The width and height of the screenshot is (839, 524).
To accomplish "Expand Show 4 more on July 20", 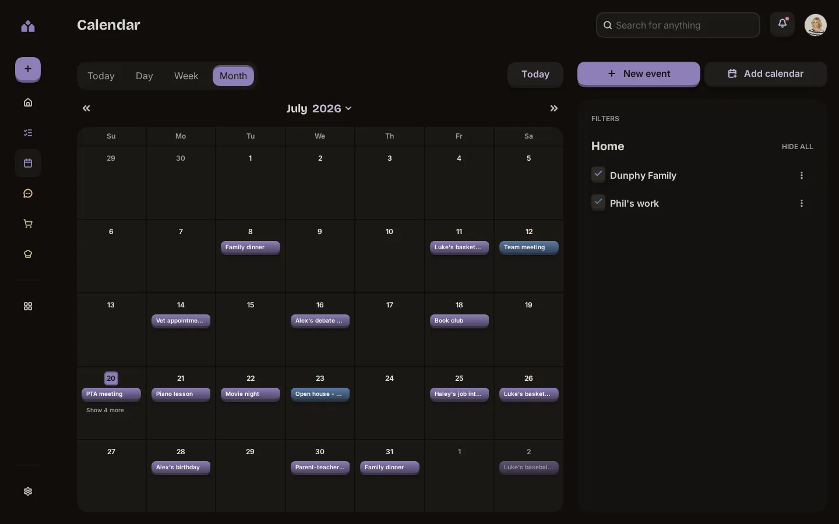I will [105, 410].
